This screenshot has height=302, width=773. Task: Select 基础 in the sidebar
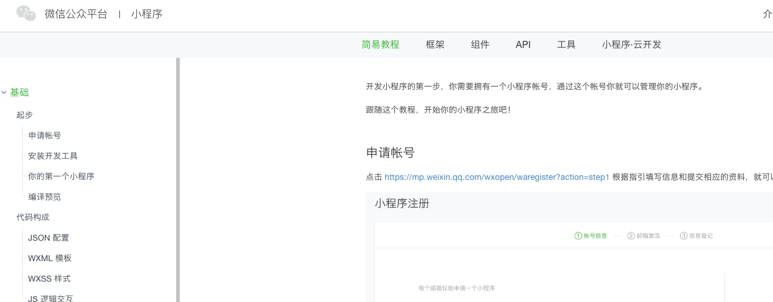click(19, 92)
